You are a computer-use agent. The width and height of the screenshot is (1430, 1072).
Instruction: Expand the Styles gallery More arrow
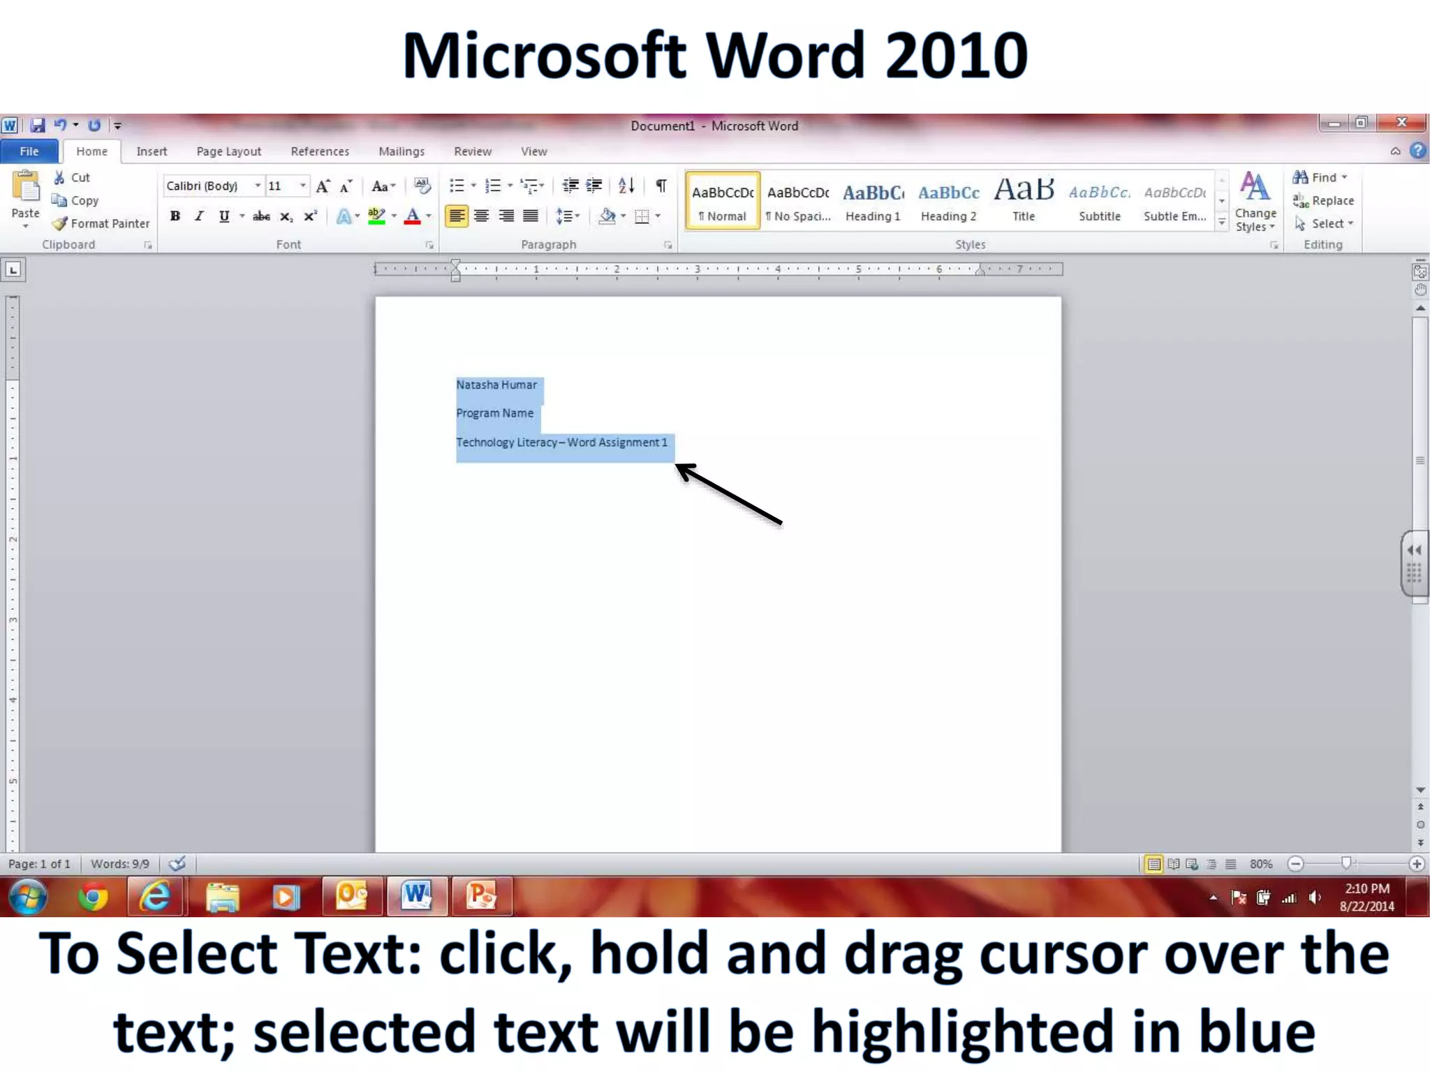(1222, 223)
